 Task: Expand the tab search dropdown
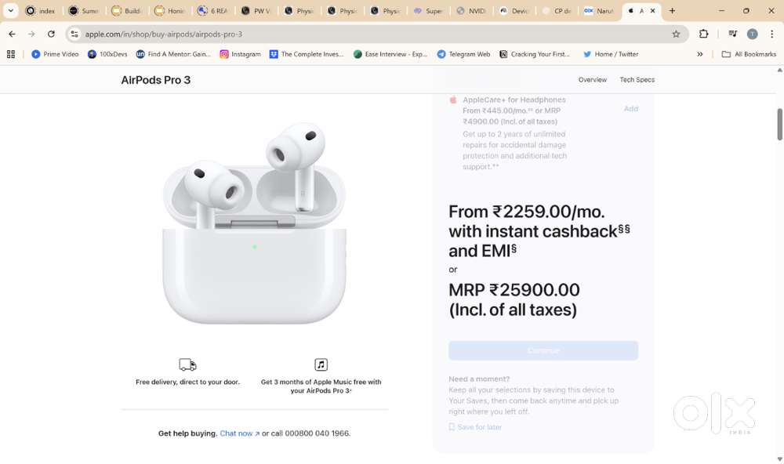coord(13,12)
